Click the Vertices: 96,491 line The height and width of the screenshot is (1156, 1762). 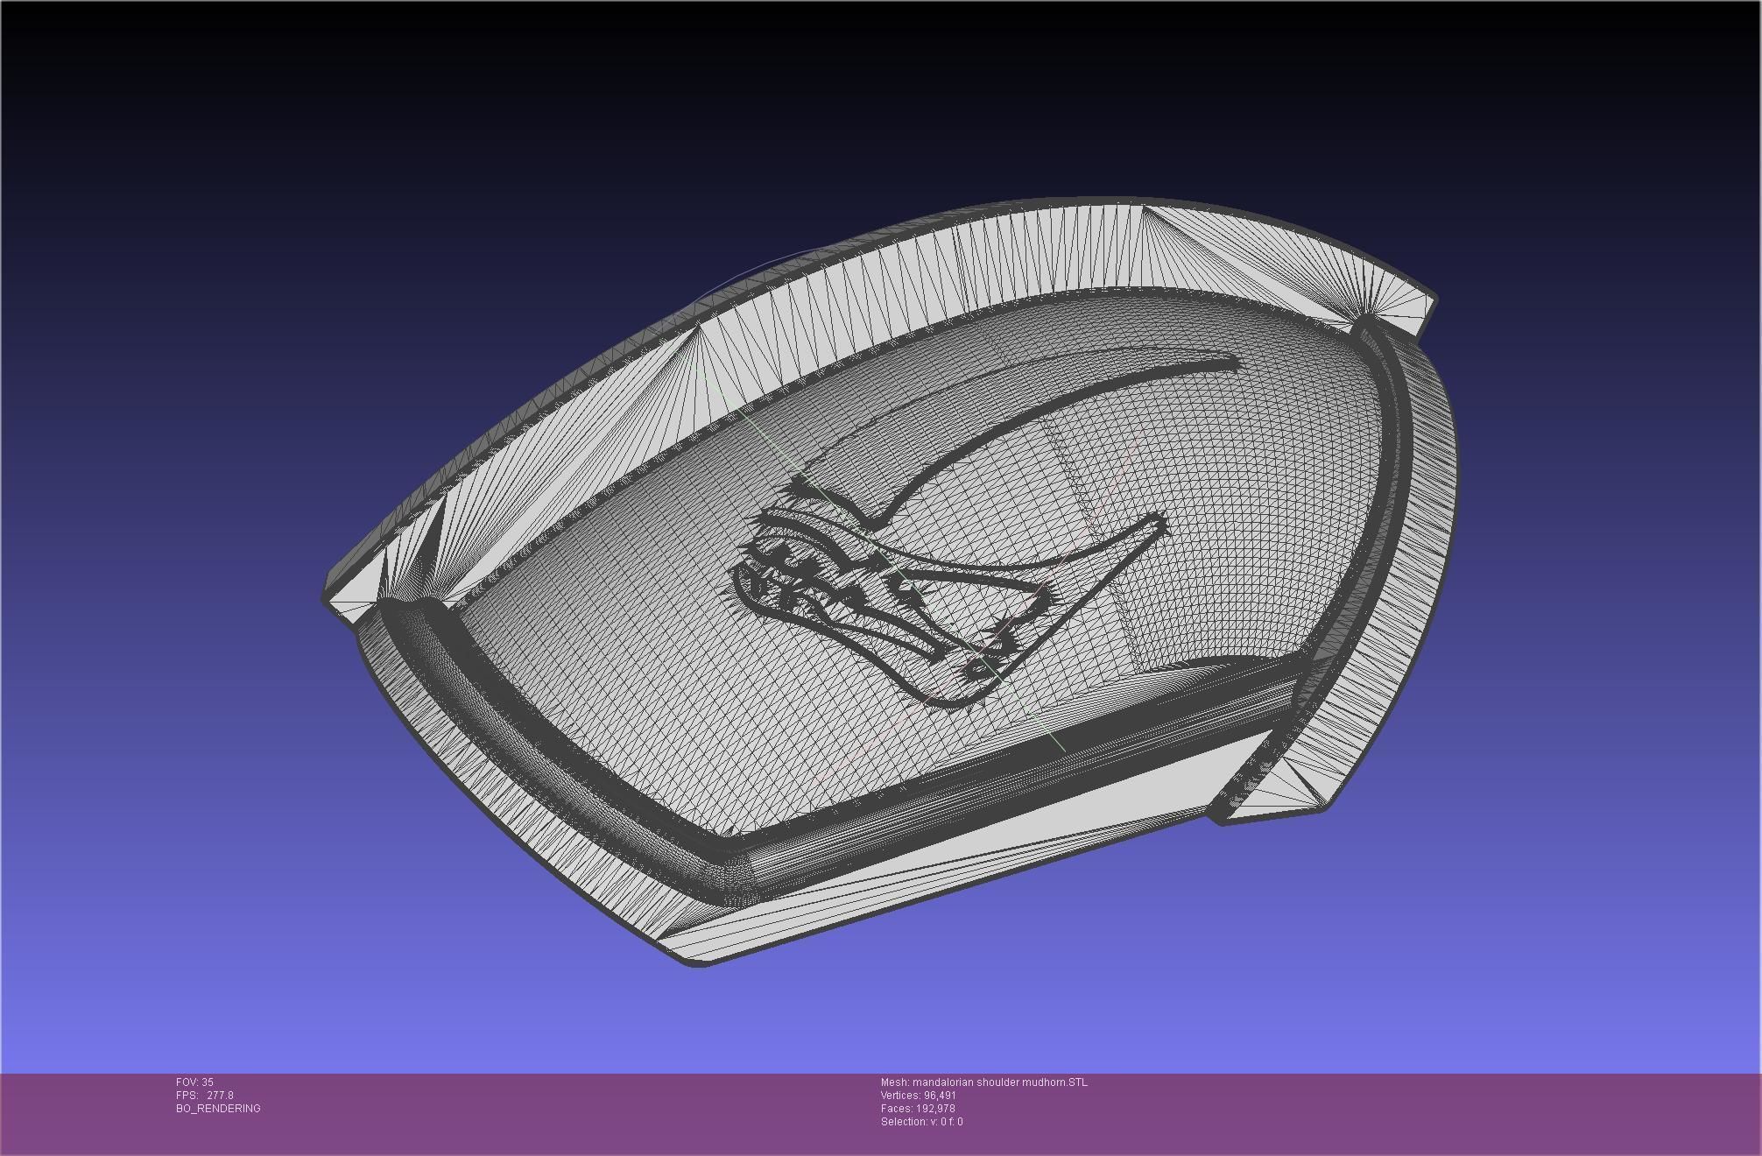[919, 1096]
